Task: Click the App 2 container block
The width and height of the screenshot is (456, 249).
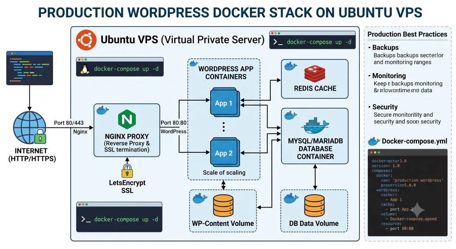Action: (x=224, y=152)
